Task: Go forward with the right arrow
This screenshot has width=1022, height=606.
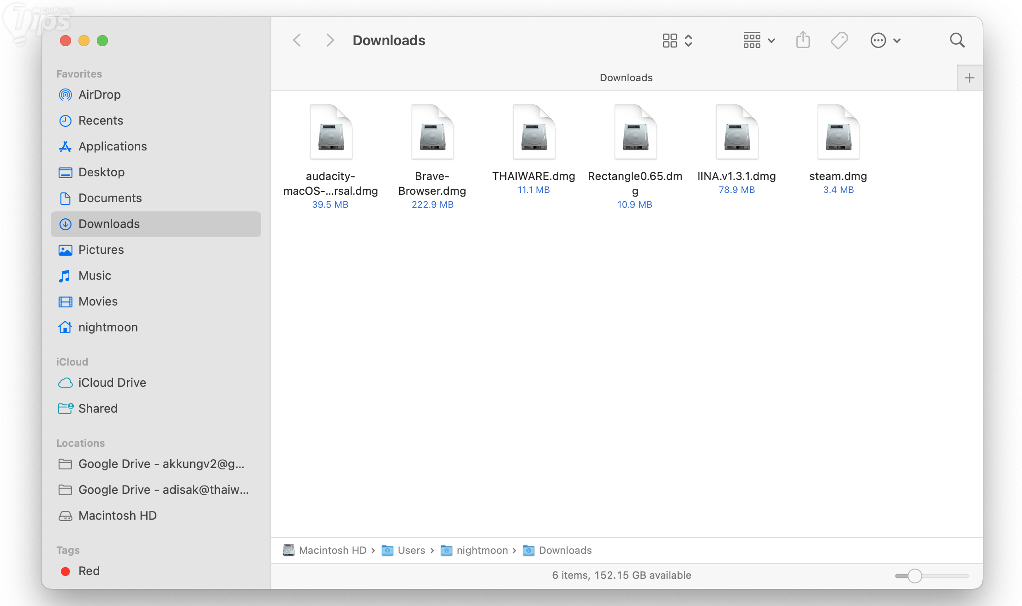Action: [329, 40]
